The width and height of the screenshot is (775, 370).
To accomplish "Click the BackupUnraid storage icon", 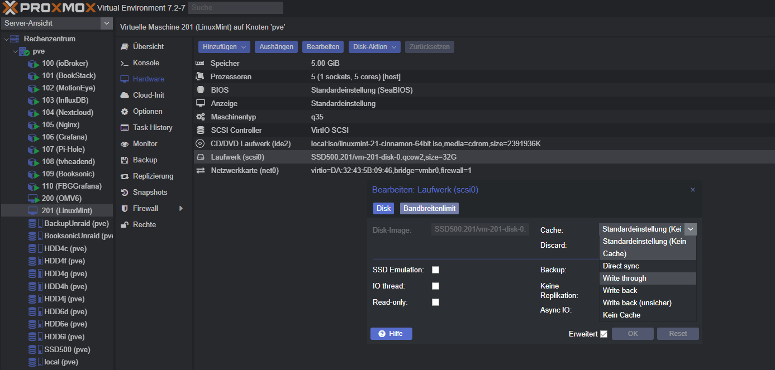I will point(35,223).
